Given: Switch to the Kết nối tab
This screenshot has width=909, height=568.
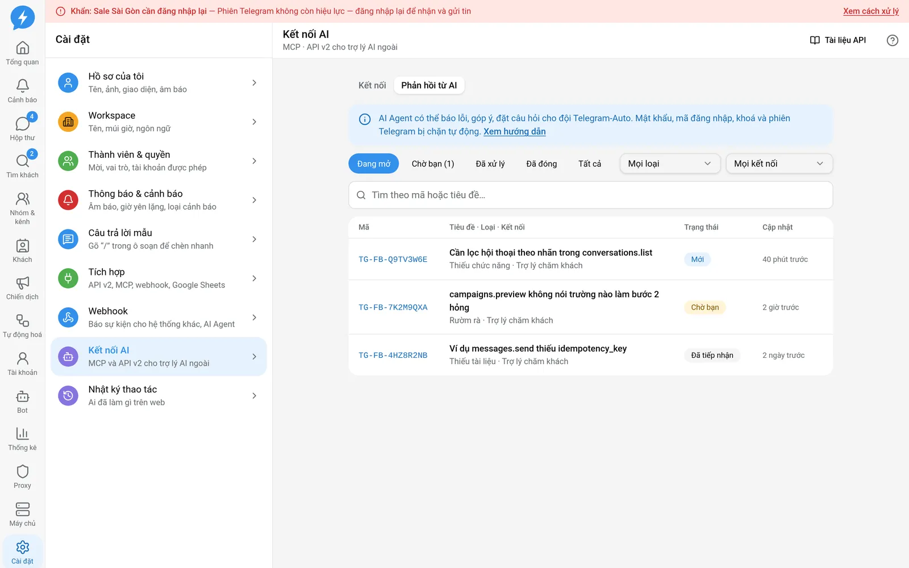Looking at the screenshot, I should 372,85.
